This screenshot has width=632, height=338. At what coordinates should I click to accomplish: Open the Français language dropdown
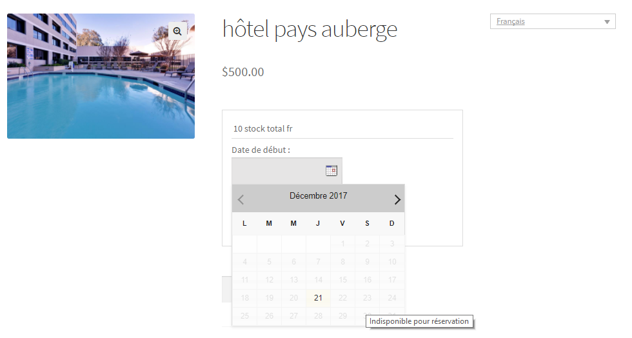[553, 22]
